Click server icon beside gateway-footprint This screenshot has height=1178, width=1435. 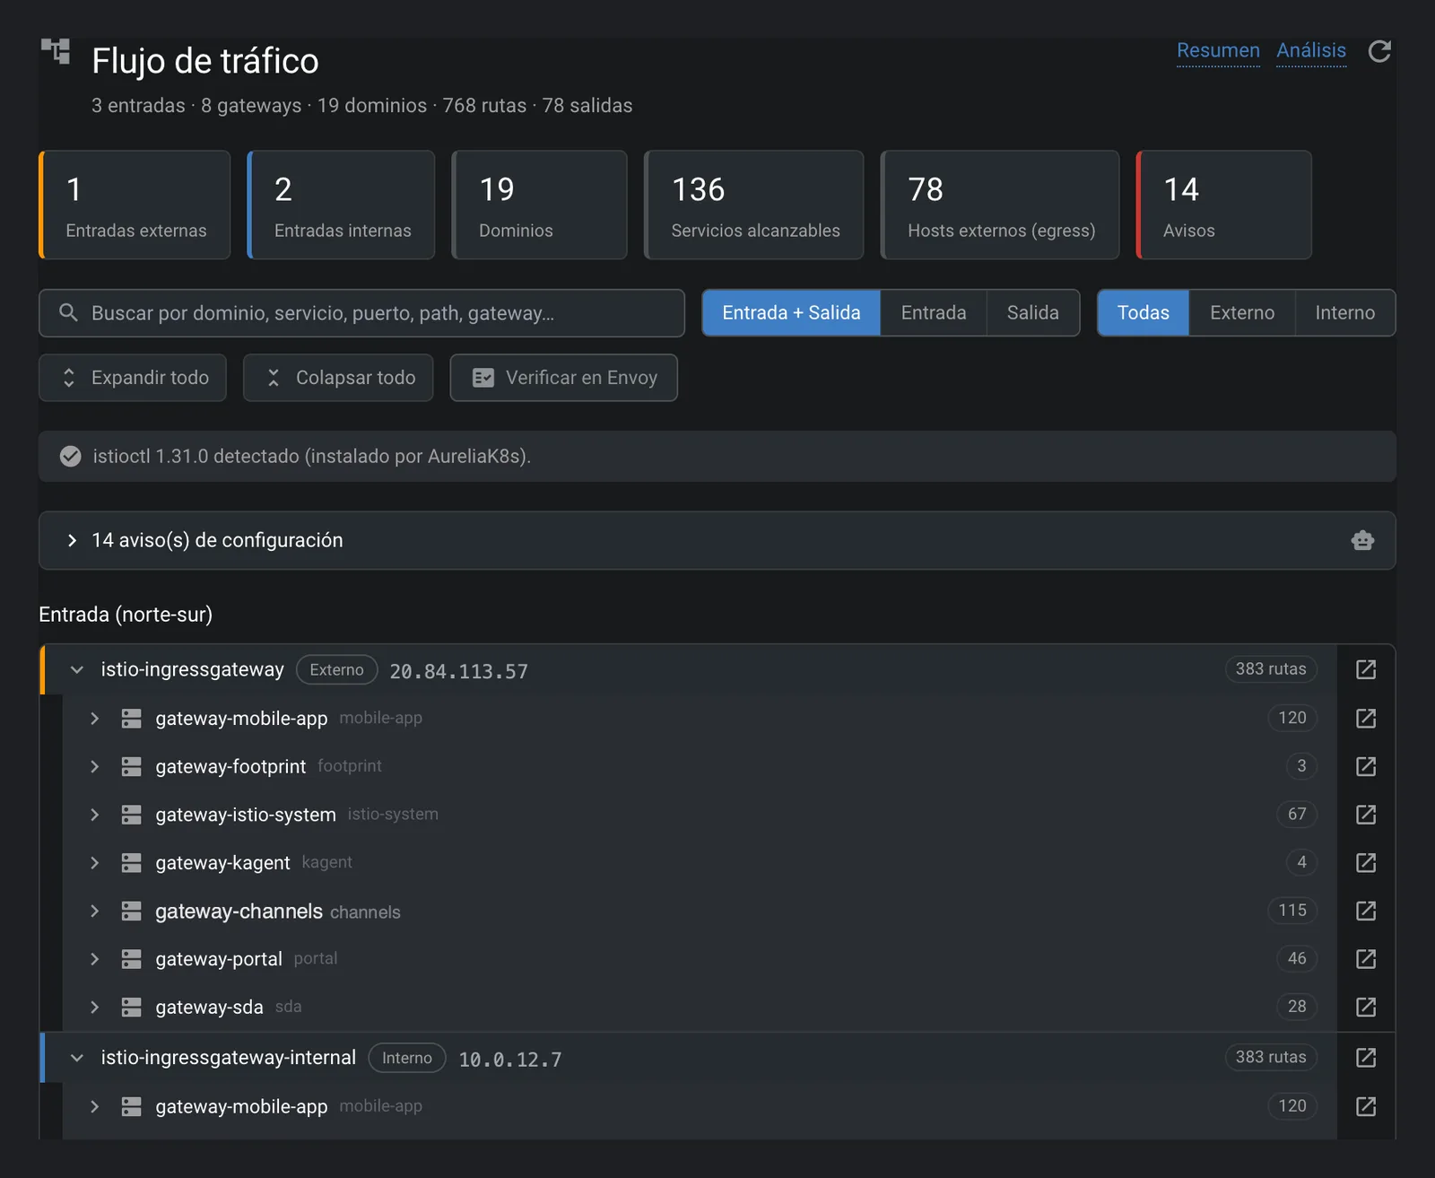pos(132,766)
